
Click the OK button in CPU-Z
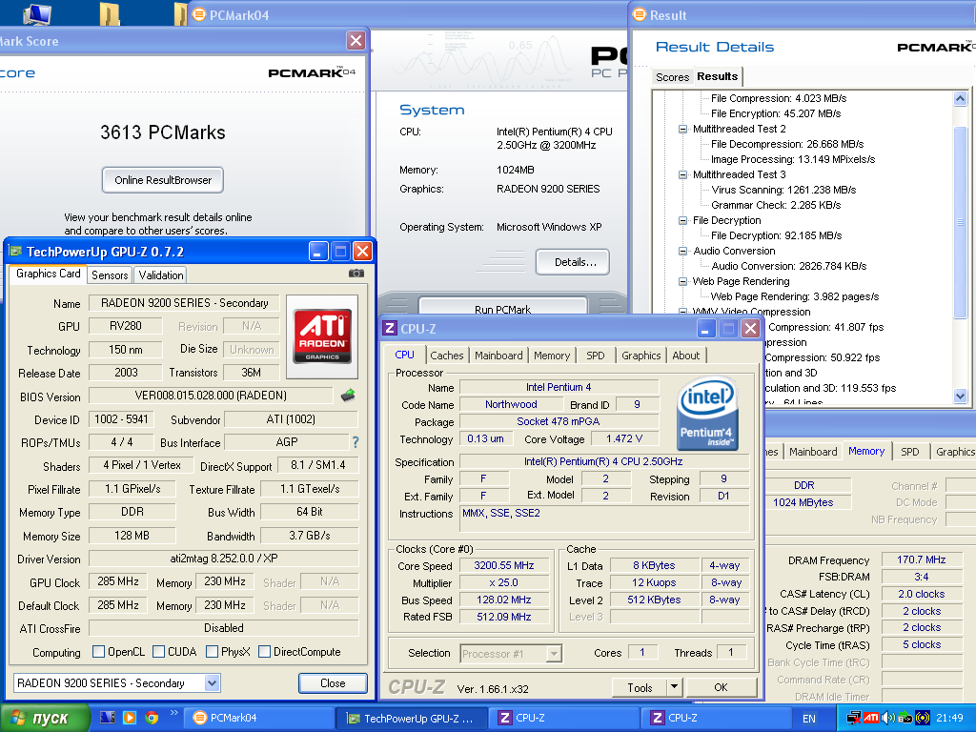pyautogui.click(x=721, y=687)
